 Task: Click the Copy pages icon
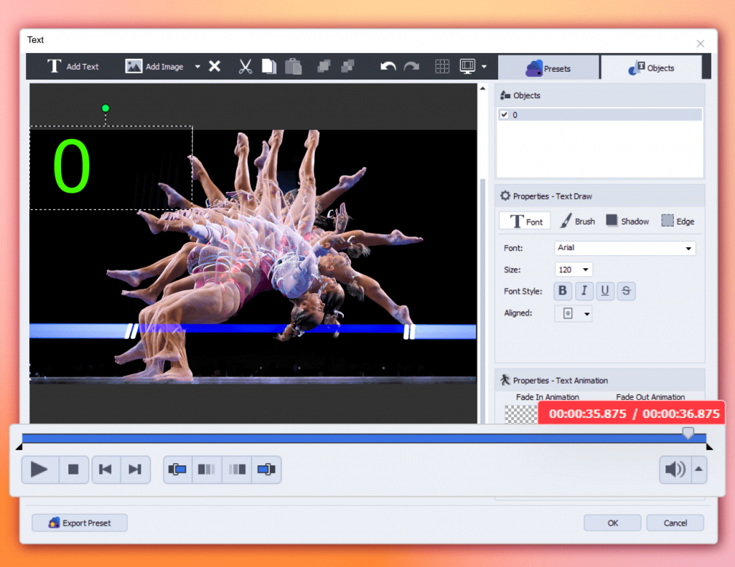268,67
